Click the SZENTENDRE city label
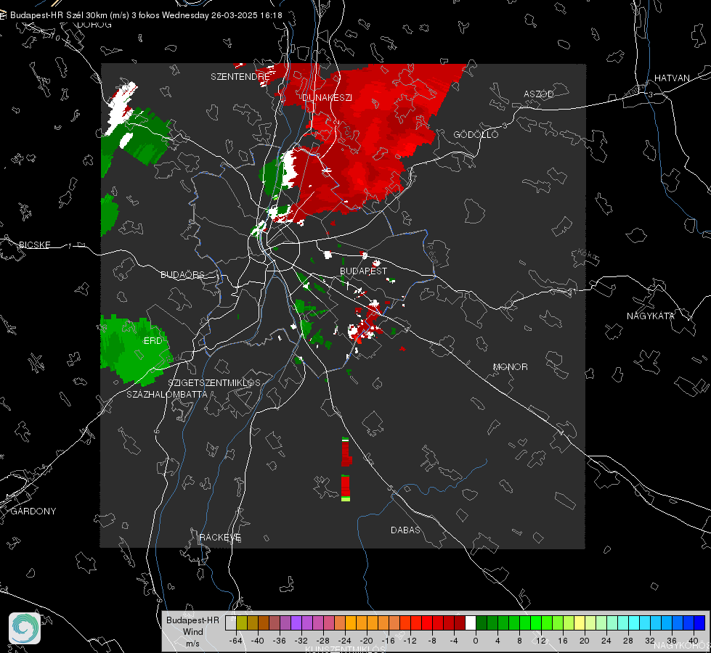The image size is (711, 653). pyautogui.click(x=240, y=77)
